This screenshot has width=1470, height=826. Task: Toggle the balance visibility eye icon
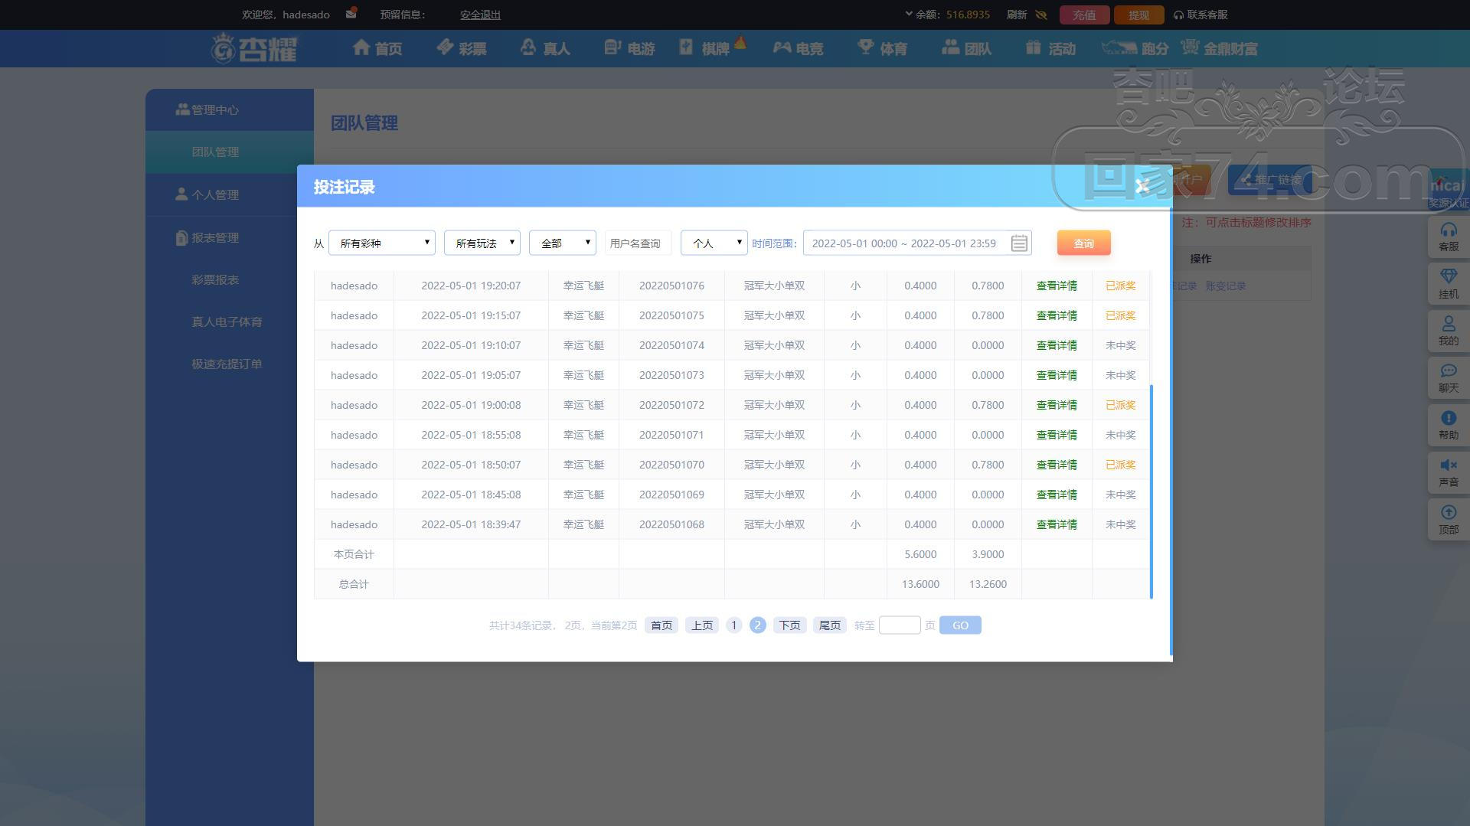pyautogui.click(x=1040, y=15)
